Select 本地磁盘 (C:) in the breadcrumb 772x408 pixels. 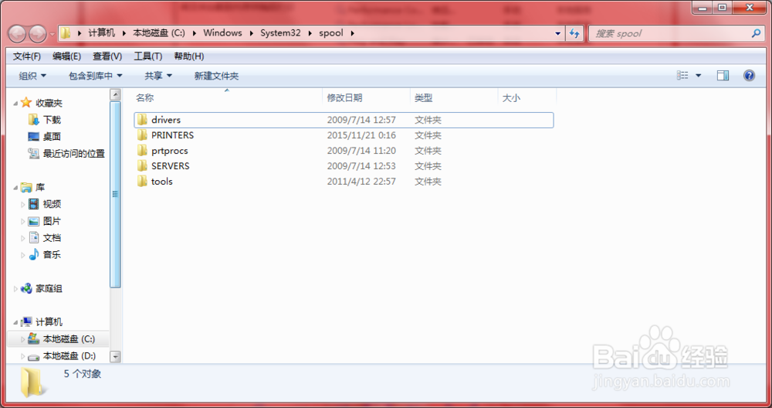pyautogui.click(x=159, y=33)
